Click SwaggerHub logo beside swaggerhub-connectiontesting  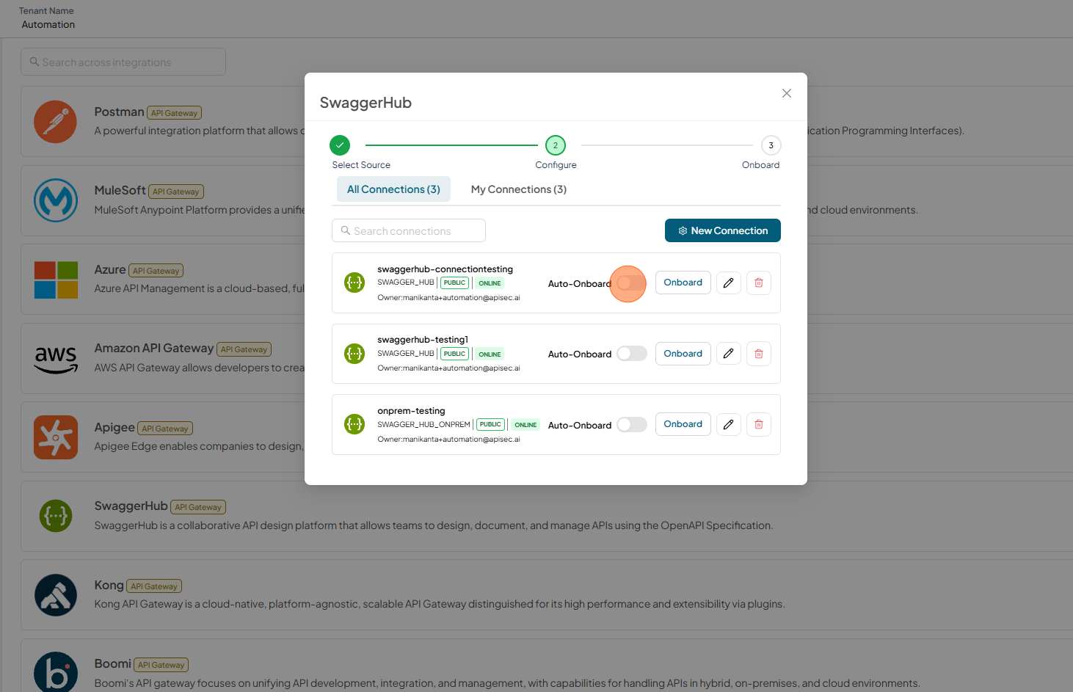pyautogui.click(x=354, y=283)
